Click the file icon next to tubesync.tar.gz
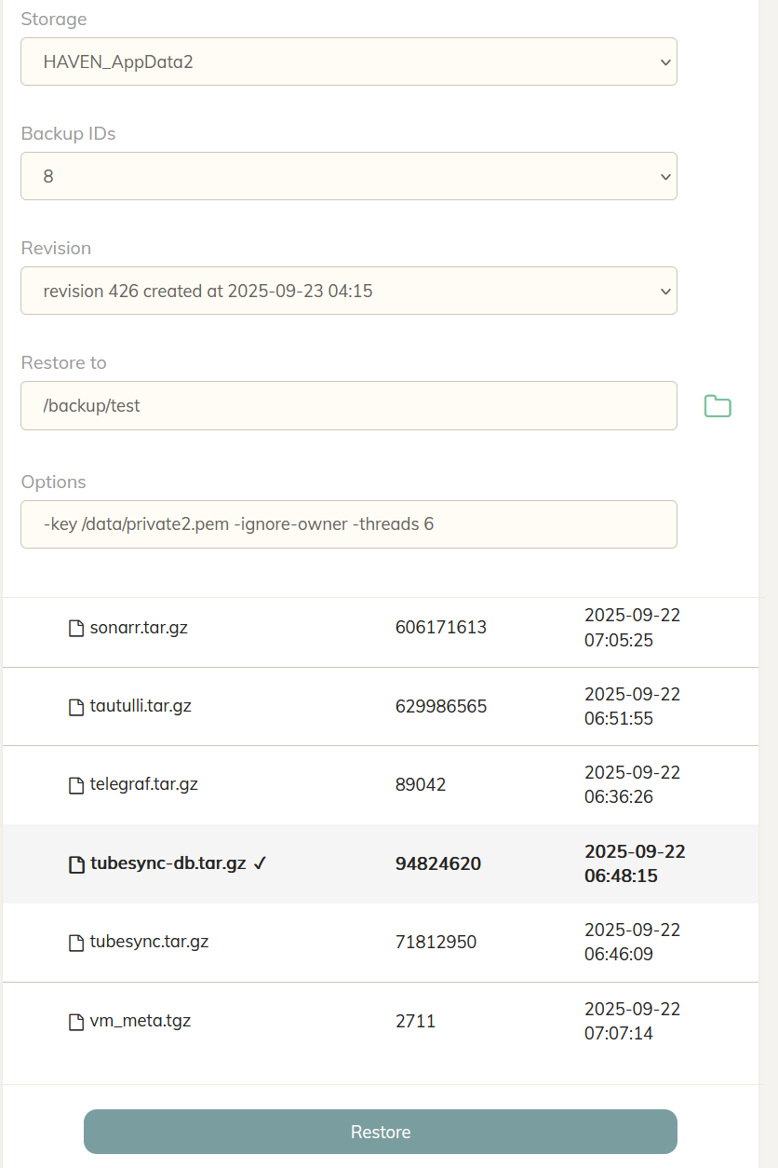The width and height of the screenshot is (778, 1168). (x=76, y=943)
